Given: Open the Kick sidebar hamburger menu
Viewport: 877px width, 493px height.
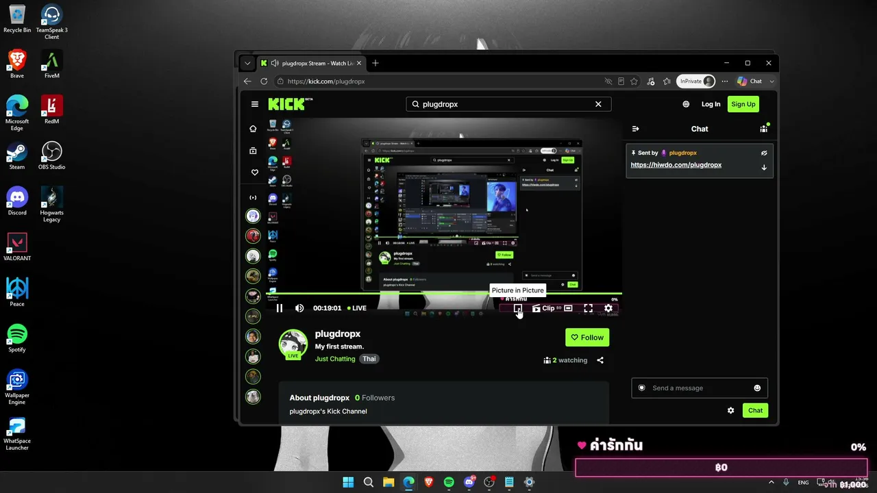Looking at the screenshot, I should (x=255, y=104).
